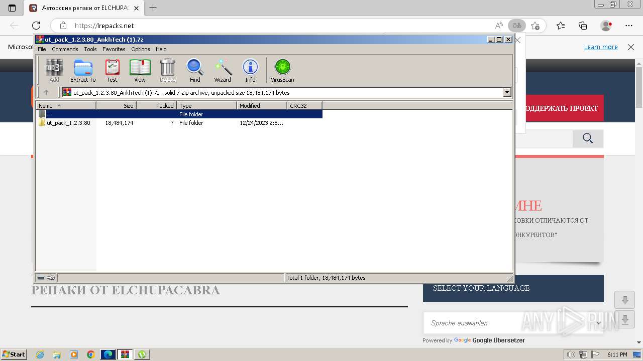Launch the Wizard tool
Image resolution: width=643 pixels, height=361 pixels.
pyautogui.click(x=223, y=70)
